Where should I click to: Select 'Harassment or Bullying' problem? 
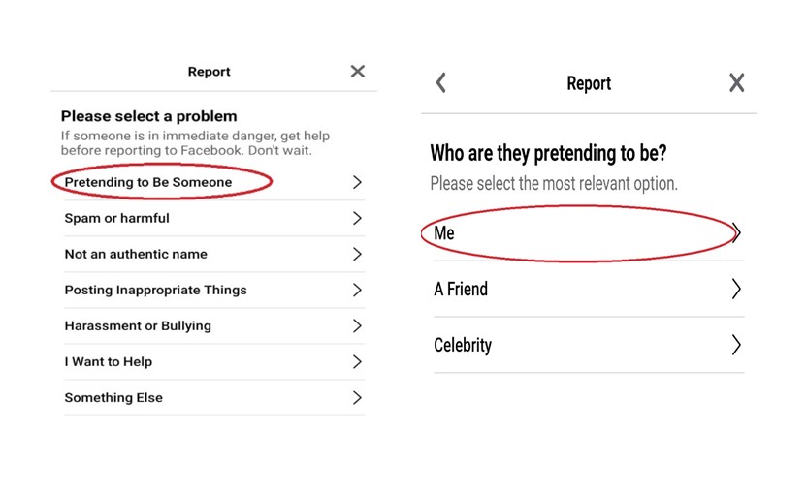click(x=138, y=325)
